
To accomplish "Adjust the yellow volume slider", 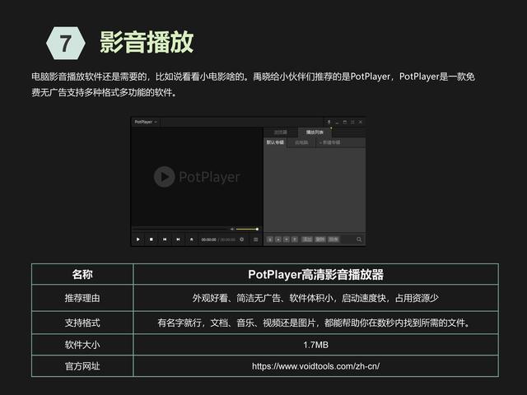I will click(x=247, y=229).
